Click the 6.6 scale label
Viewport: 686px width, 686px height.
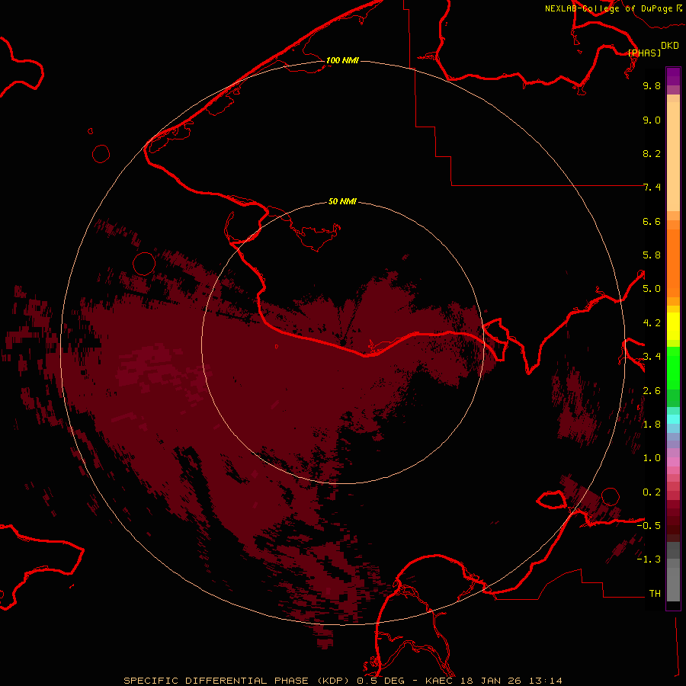(652, 221)
